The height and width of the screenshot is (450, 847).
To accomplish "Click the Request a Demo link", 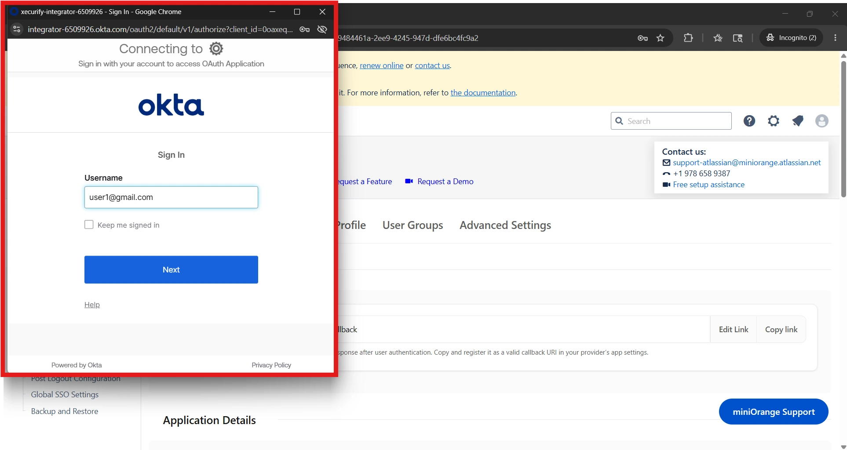I will pos(445,181).
